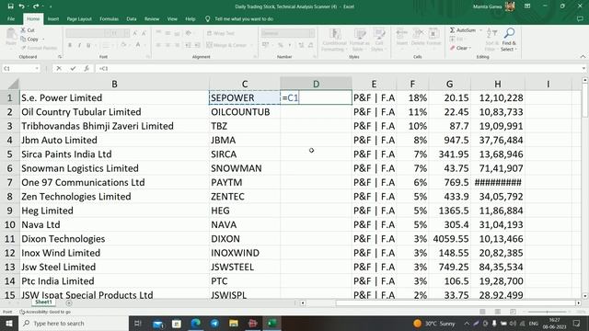Switch to the View tab
The height and width of the screenshot is (331, 589).
click(172, 18)
